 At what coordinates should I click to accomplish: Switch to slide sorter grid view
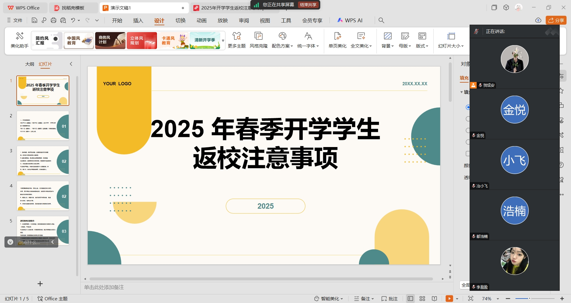pyautogui.click(x=422, y=299)
